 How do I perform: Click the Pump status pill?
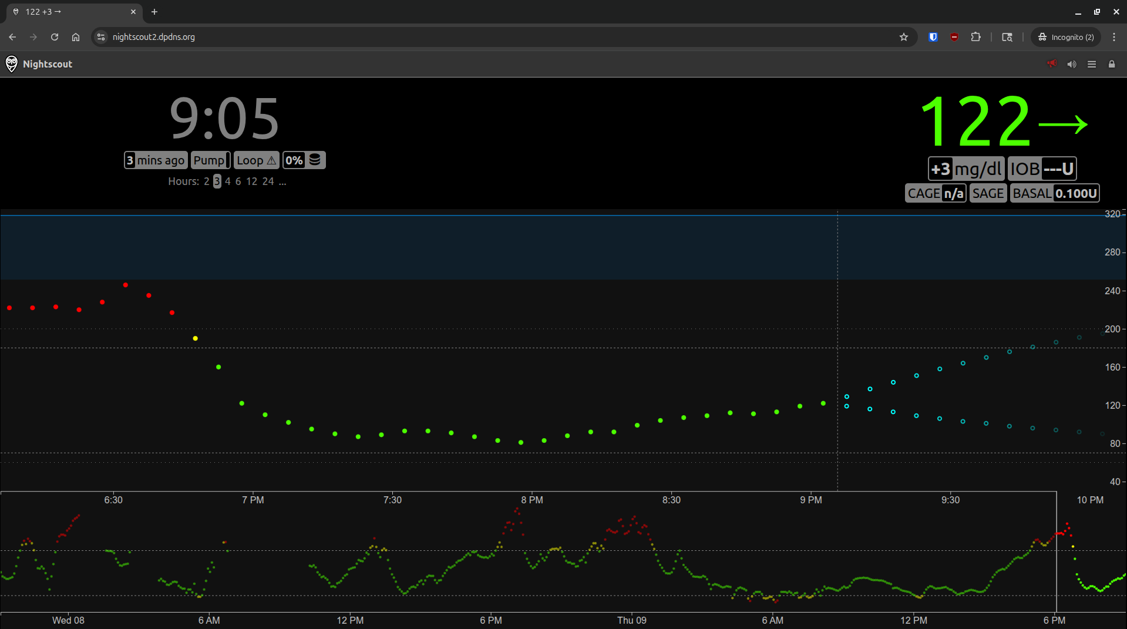210,160
